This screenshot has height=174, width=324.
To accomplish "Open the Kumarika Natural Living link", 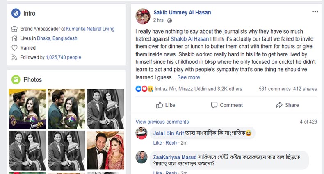I will 90,29.
